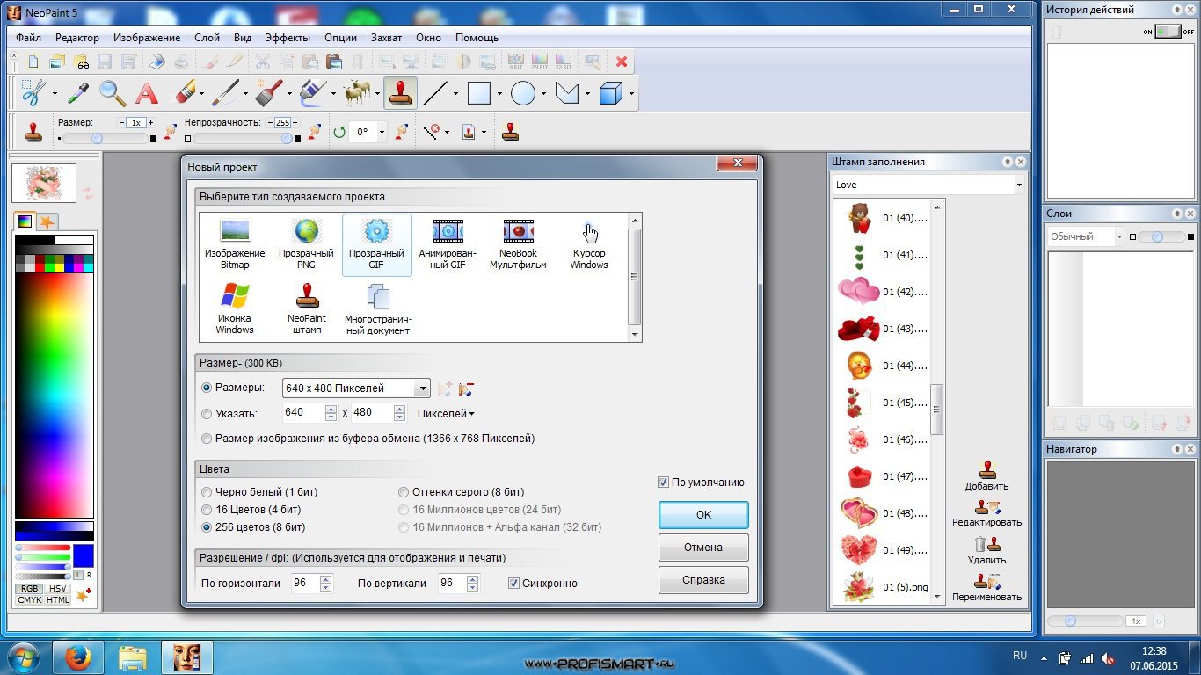Select 256 цветов (8 бит) option
1201x675 pixels.
pos(207,527)
